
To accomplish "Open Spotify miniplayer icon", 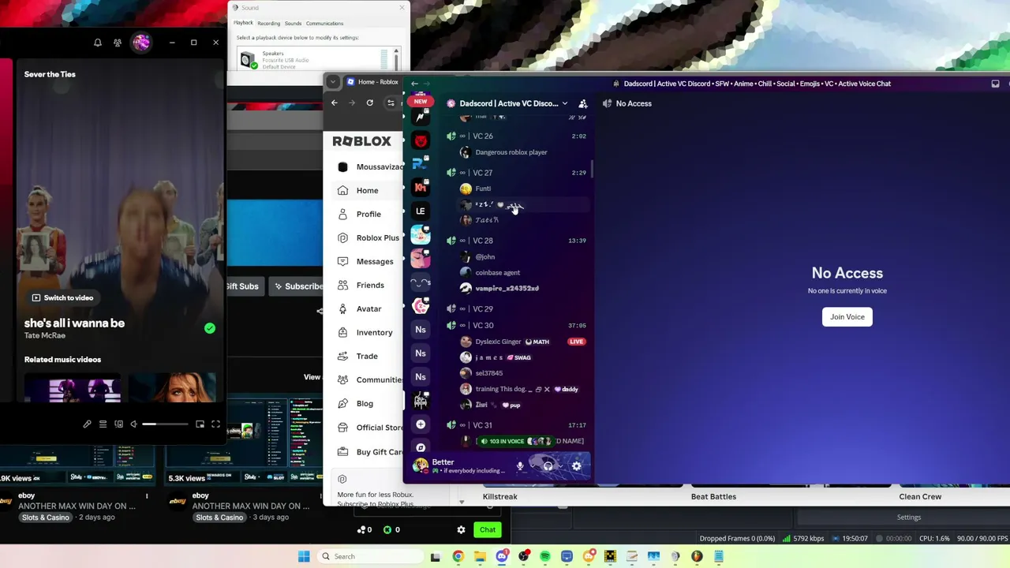I will coord(200,424).
